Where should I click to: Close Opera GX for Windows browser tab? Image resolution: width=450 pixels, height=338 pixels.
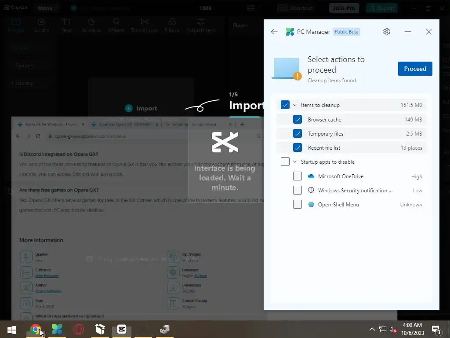point(83,125)
